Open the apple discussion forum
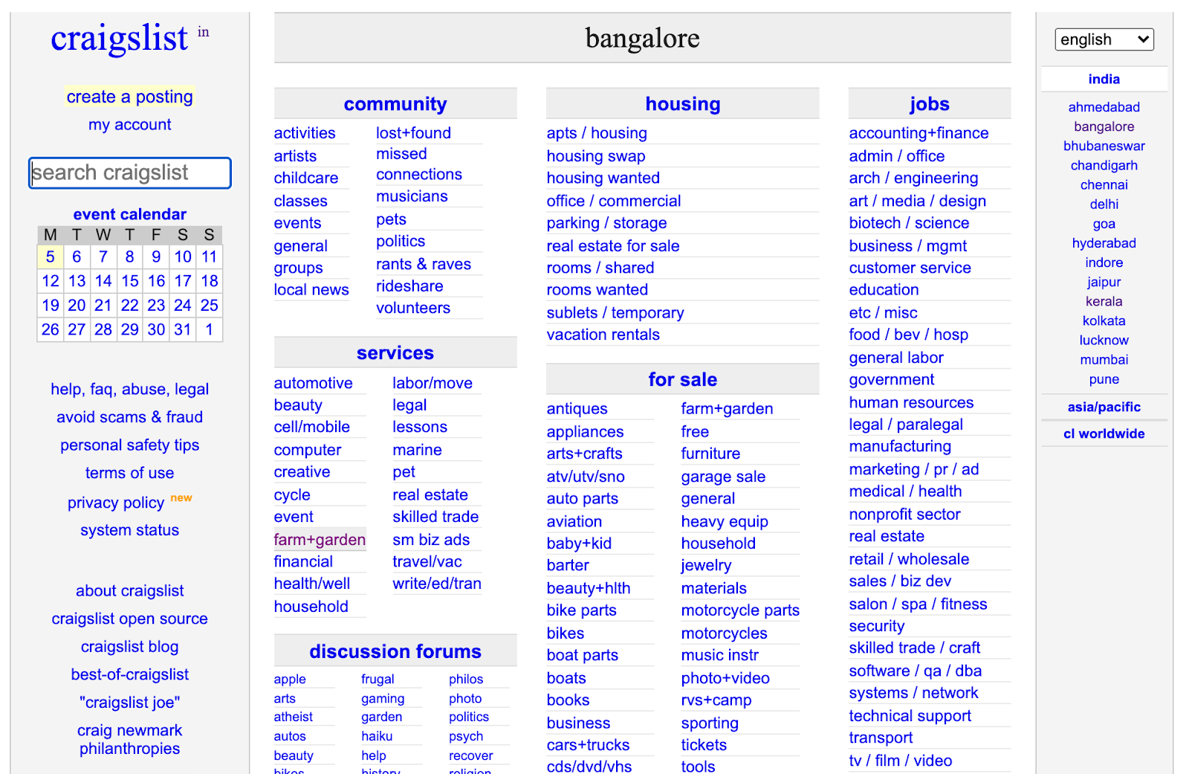Screen dimensions: 1189x774 click(x=290, y=679)
